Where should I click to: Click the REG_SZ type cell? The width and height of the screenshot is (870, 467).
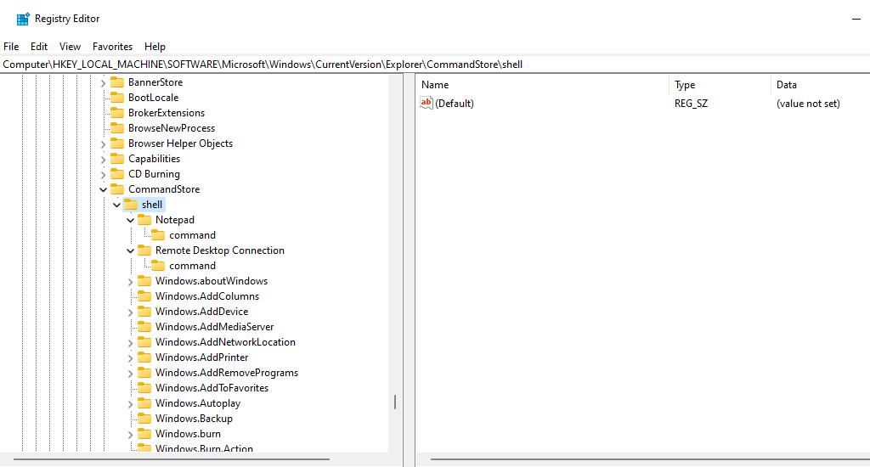tap(691, 103)
